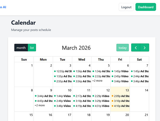Open the 3:46p Ad event on Saturday March 7
The width and height of the screenshot is (160, 121).
coord(140,81)
